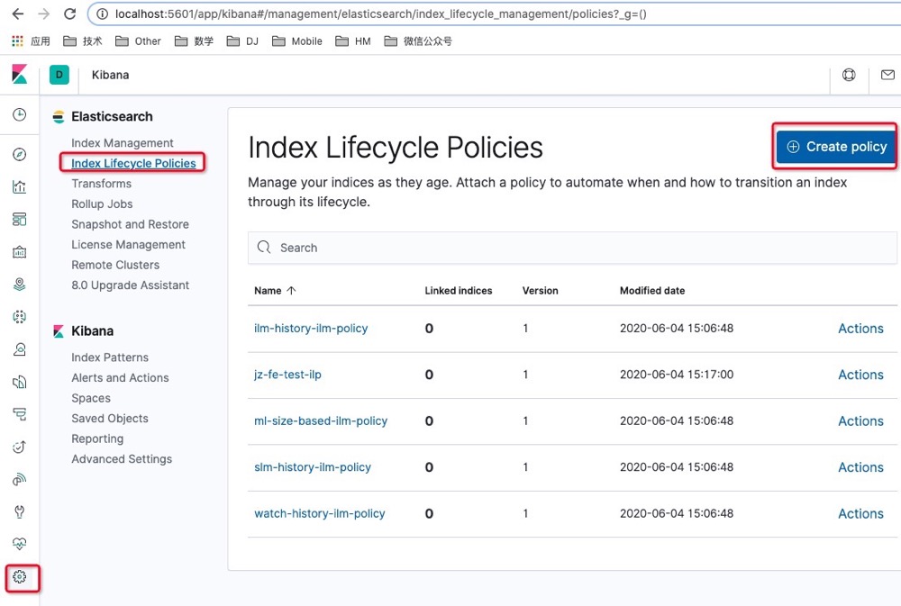Click the Kibana breadcrumb text

pos(110,75)
